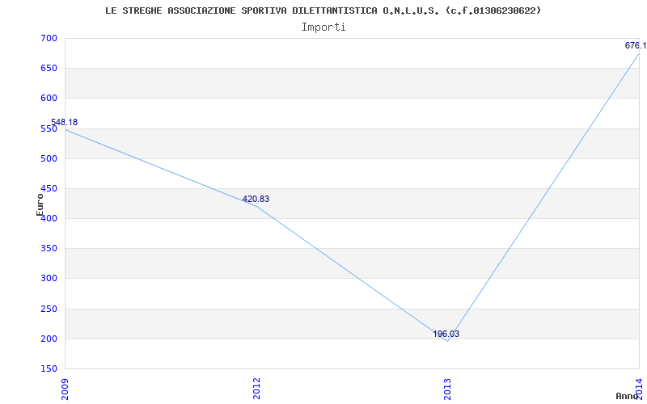
Task: Click the 650 y-axis value
Action: click(x=49, y=69)
